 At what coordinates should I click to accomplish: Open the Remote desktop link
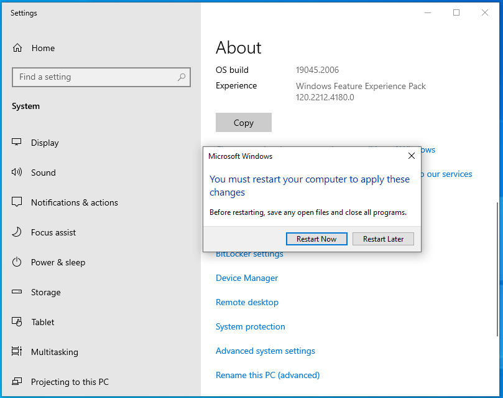pyautogui.click(x=247, y=302)
